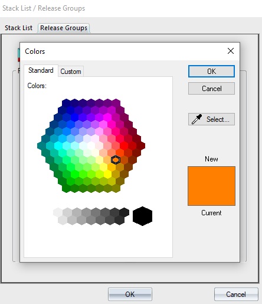Select the lightest gray hexagon in grayscale row

[58, 212]
